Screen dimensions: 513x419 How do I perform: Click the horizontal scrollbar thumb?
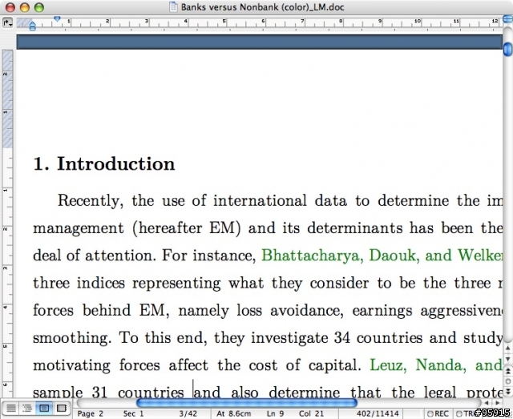(x=246, y=403)
